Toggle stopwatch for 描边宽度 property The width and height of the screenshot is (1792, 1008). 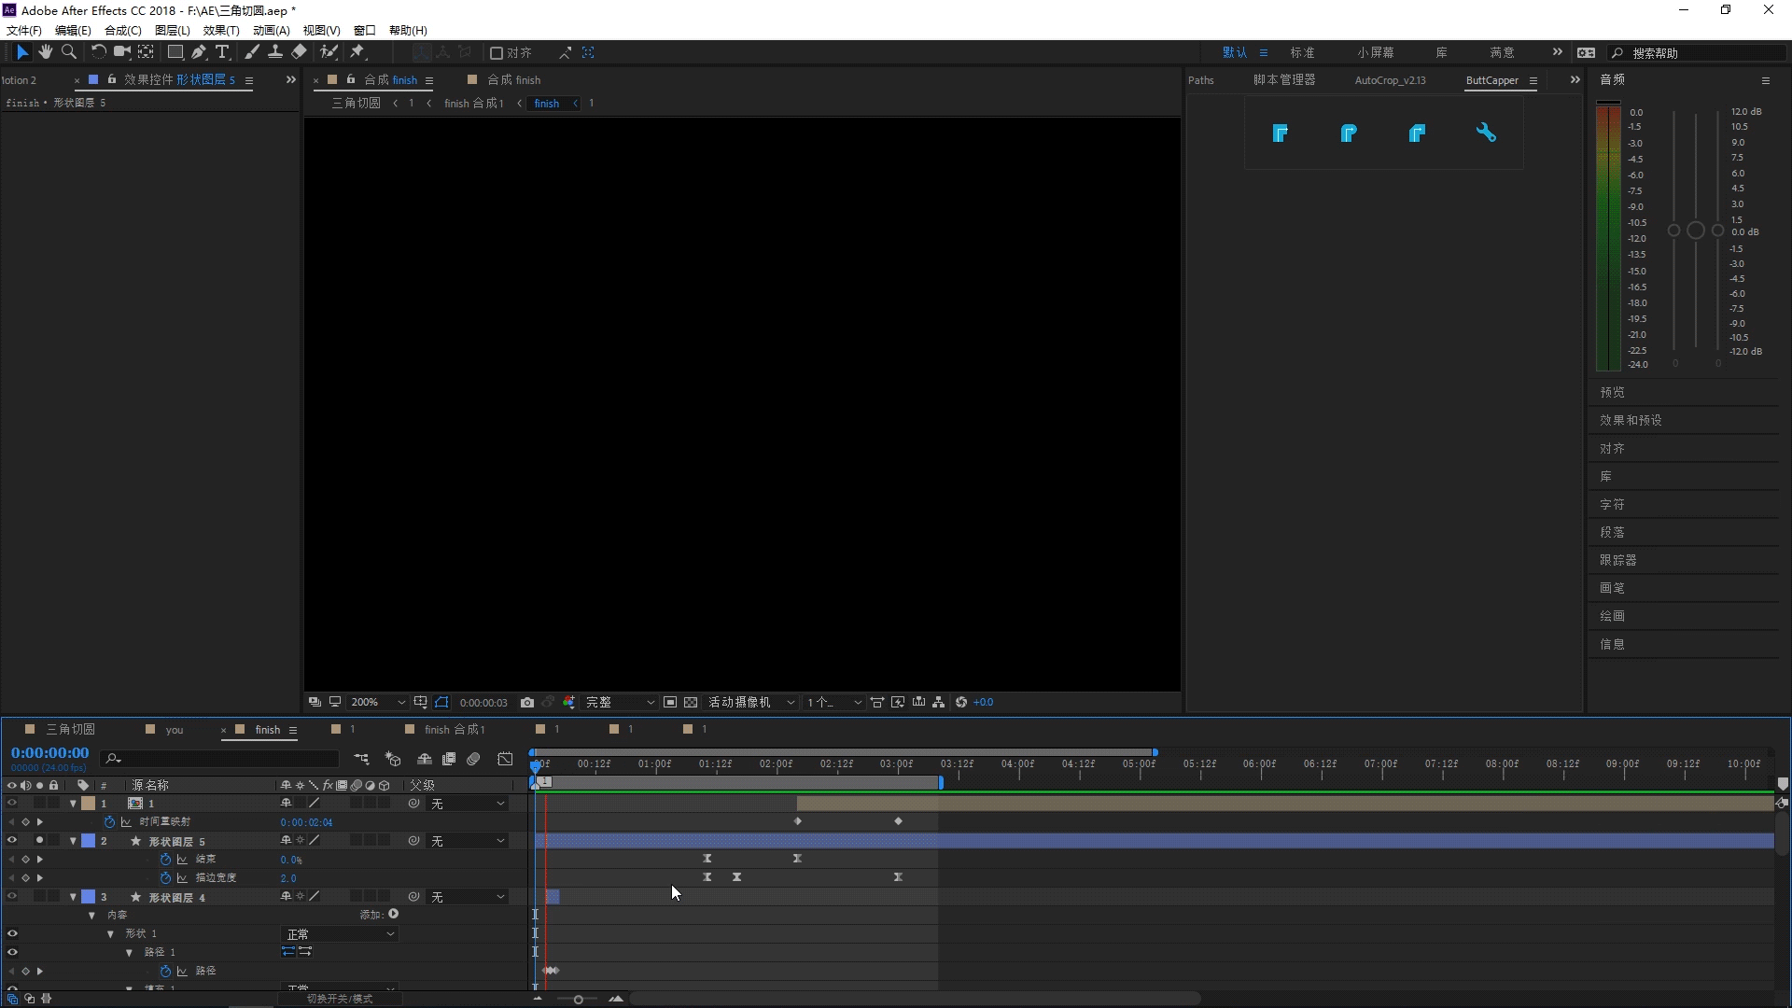[165, 877]
